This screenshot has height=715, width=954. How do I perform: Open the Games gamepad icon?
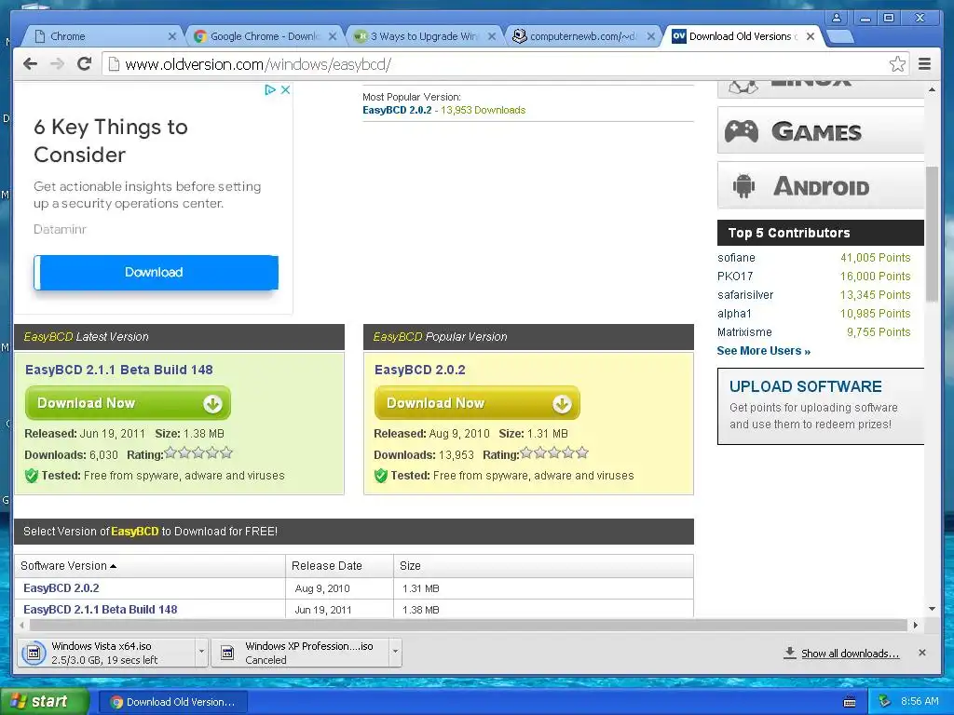coord(741,131)
